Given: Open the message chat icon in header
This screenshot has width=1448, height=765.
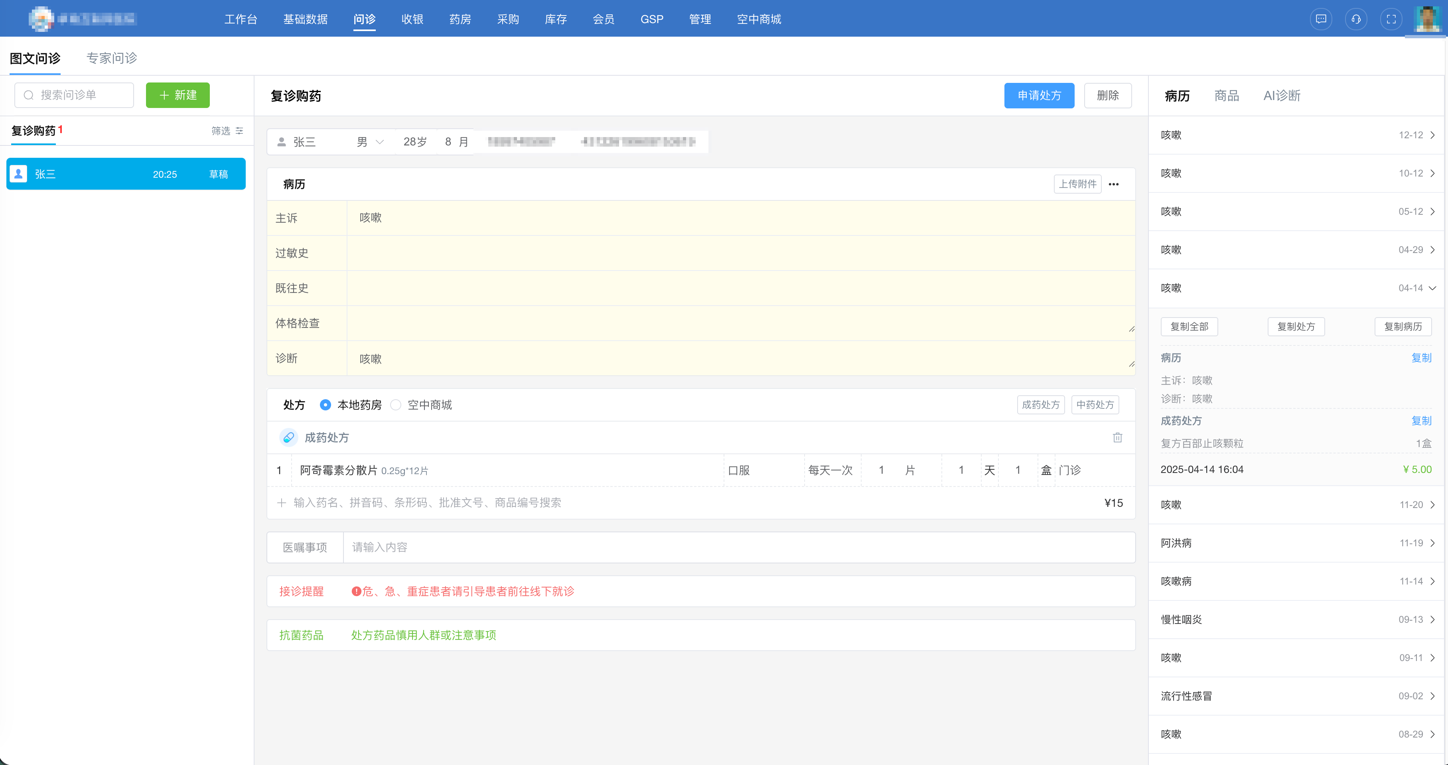Looking at the screenshot, I should pos(1321,19).
